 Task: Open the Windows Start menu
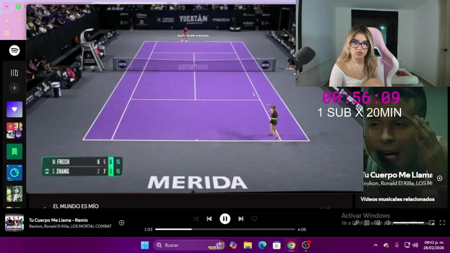tap(145, 245)
